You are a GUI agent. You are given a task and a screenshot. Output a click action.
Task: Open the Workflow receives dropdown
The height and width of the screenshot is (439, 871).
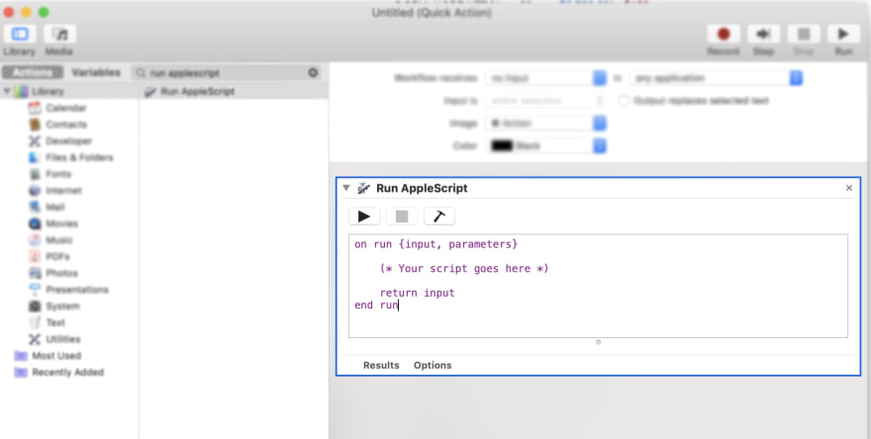pos(546,78)
